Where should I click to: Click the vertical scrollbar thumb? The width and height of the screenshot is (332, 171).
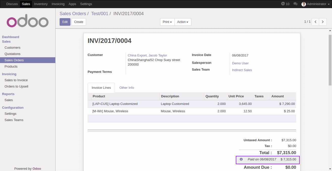click(330, 60)
